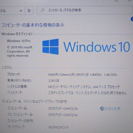Click the DESKTOP-G49KQUA value beside フル コンピューター名
The height and width of the screenshot is (133, 133).
(63, 115)
